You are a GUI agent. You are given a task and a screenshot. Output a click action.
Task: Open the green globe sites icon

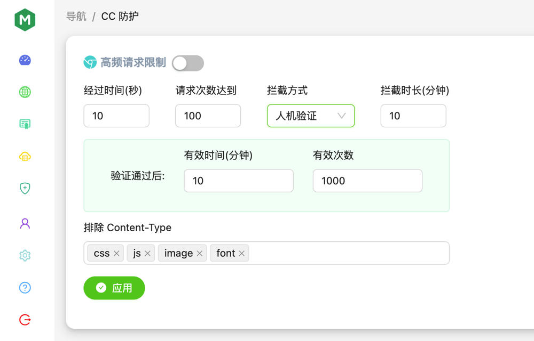[x=25, y=92]
